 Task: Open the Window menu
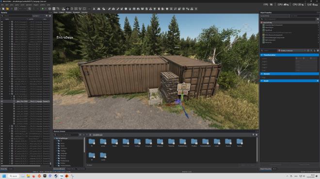[43, 5]
